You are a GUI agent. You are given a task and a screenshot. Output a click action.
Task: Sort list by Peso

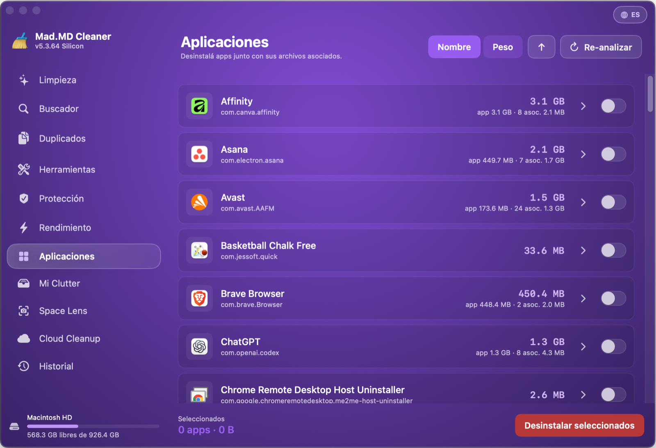503,47
